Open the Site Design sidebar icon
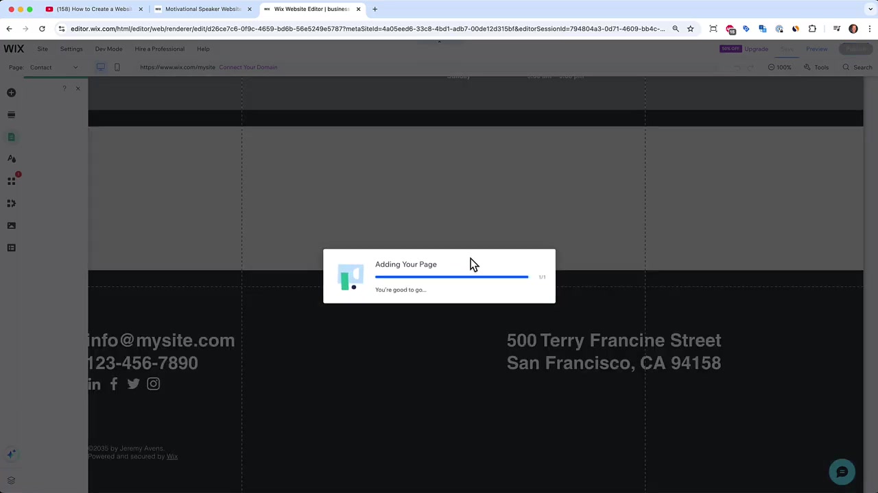 point(11,159)
